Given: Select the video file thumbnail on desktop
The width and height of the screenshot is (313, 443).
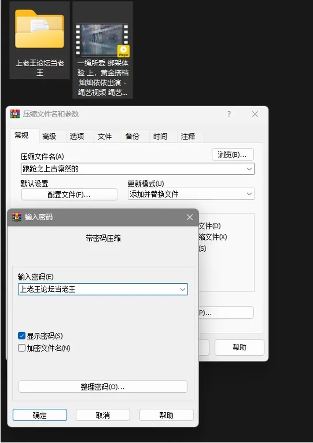Looking at the screenshot, I should click(102, 40).
